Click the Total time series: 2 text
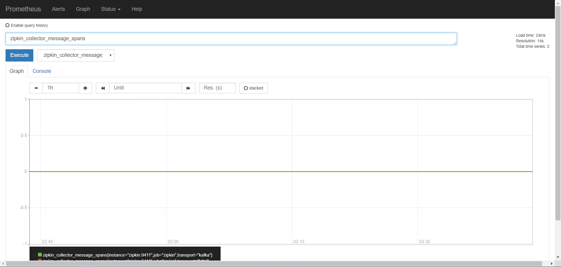This screenshot has width=561, height=267. [x=532, y=46]
